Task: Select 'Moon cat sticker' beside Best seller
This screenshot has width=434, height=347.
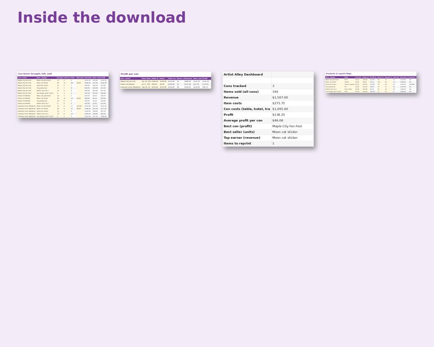Action: coord(285,132)
